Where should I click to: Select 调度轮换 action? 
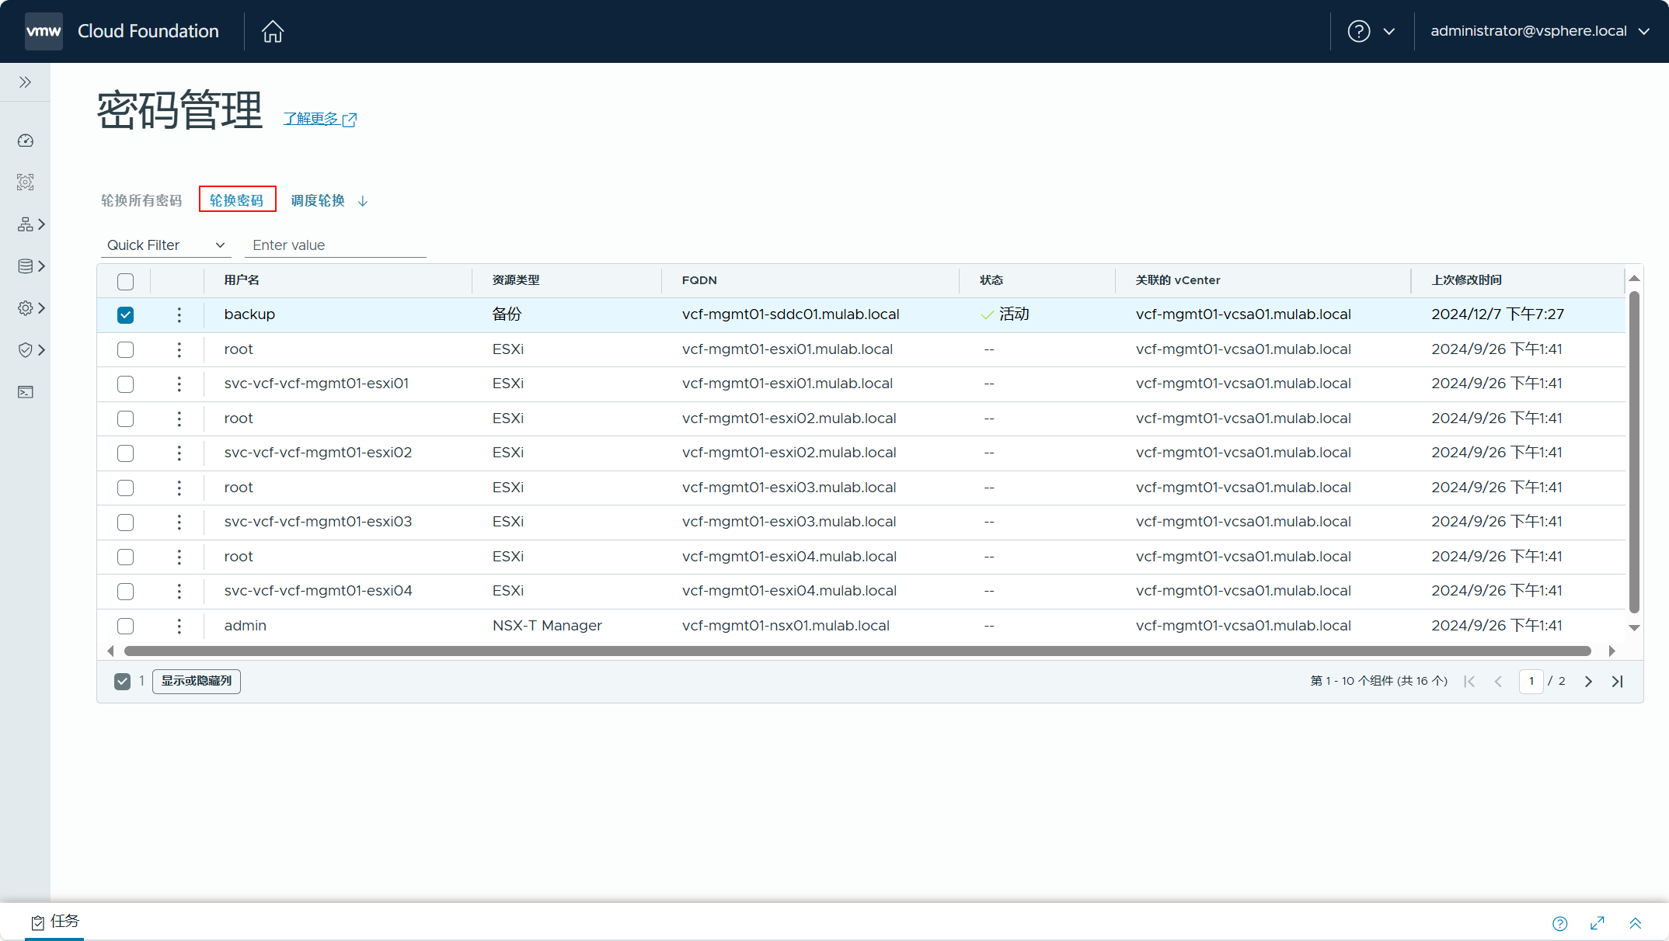tap(318, 200)
